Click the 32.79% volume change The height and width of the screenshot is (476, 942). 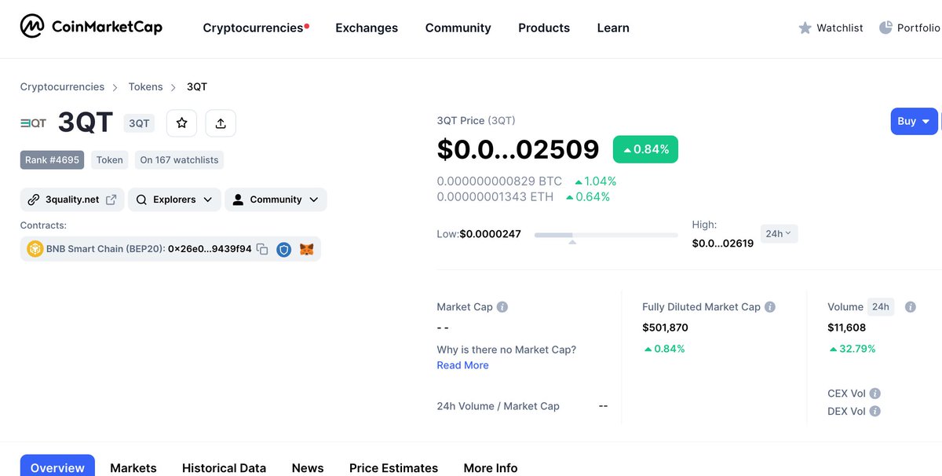tap(853, 349)
